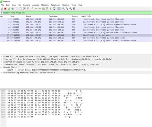Select packet number 3 at time 2.326034
This screenshot has height=127, width=152.
[x=76, y=19]
